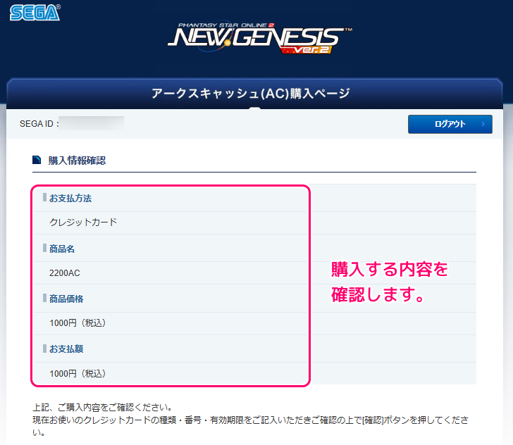The image size is (513, 445).
Task: Click the 上記、ご購入内容をご確認ください text
Action: [103, 408]
